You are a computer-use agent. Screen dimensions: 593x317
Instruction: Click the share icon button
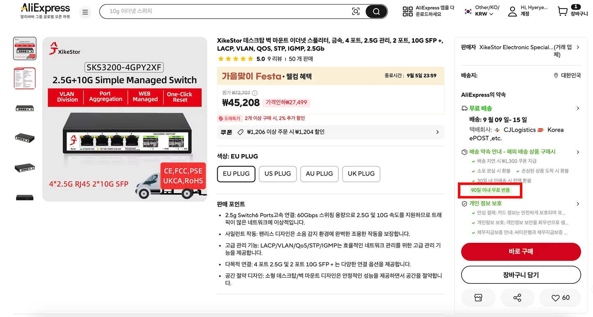tap(517, 298)
